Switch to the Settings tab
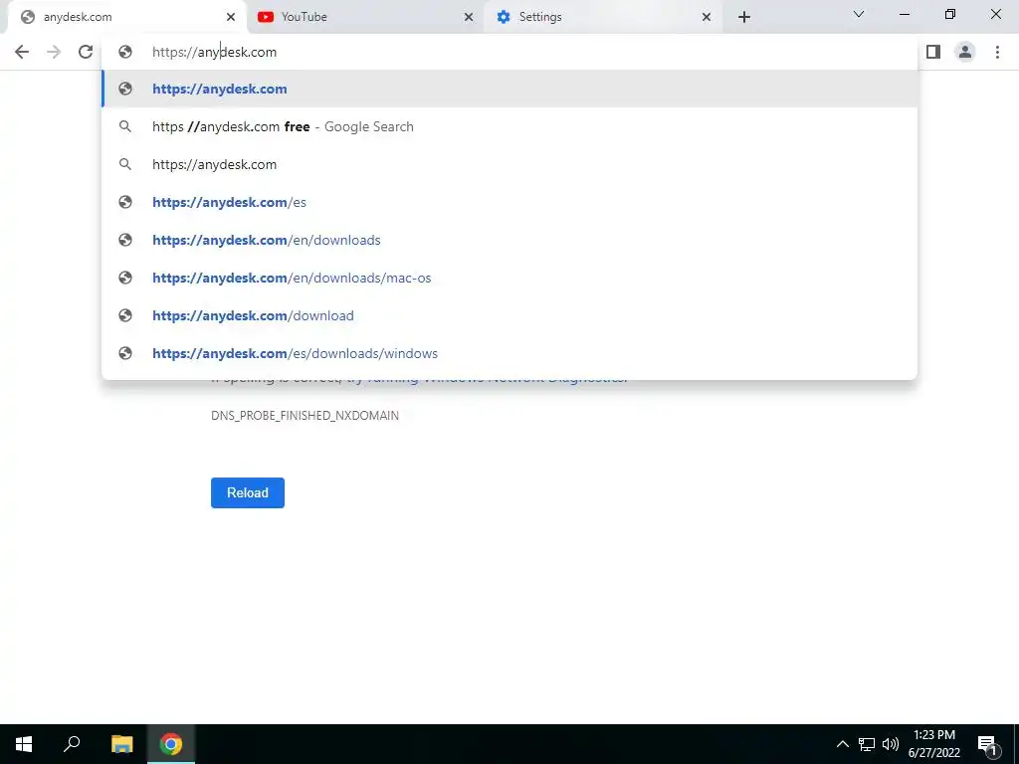Screen dimensions: 1019x764 (x=602, y=17)
